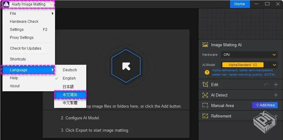
Task: Select 中文简体 language option
Action: click(x=70, y=95)
